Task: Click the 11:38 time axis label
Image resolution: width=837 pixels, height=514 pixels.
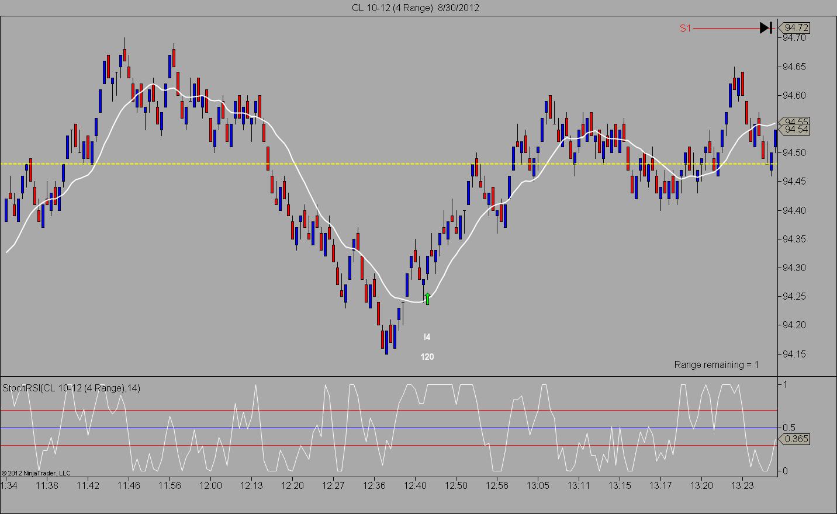Action: [x=47, y=485]
